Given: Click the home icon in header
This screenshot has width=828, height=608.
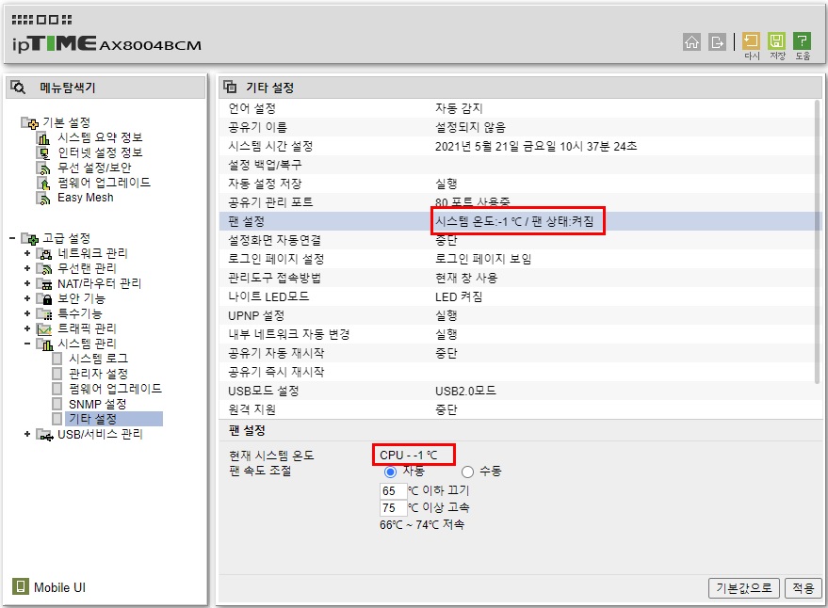Looking at the screenshot, I should tap(691, 41).
